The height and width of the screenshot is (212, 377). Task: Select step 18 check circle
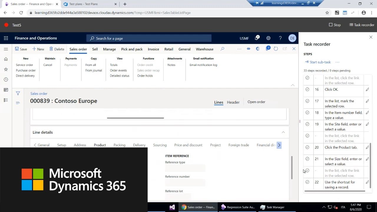click(x=307, y=112)
